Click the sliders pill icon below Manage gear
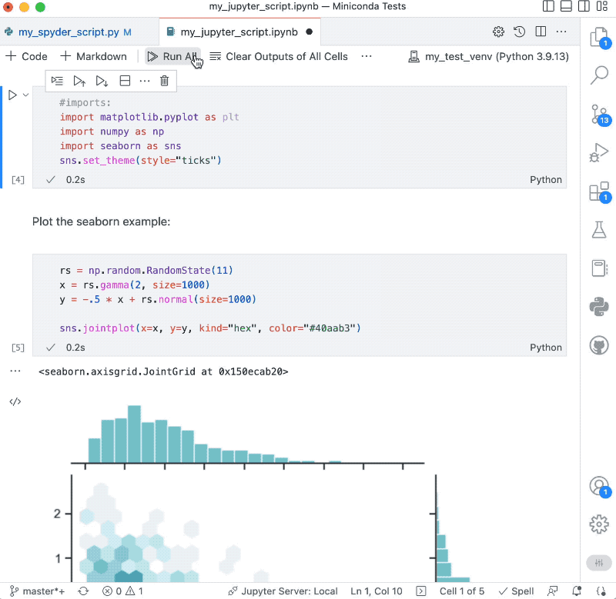Viewport: 616px width, 599px height. 599,563
